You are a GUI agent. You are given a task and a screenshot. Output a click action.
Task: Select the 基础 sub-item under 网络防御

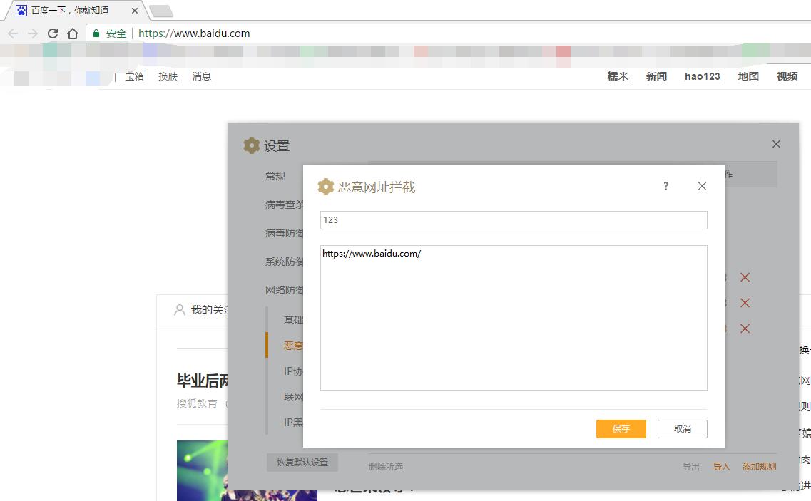tap(293, 320)
